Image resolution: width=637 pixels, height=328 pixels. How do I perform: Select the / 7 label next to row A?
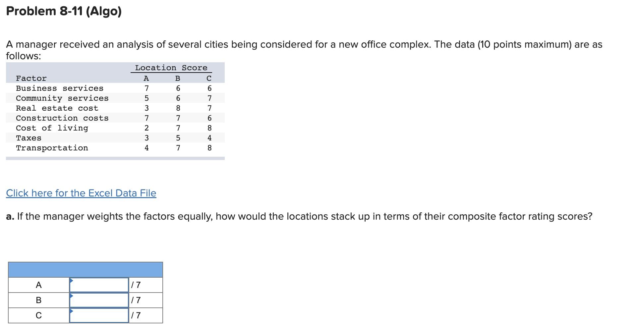coord(136,284)
